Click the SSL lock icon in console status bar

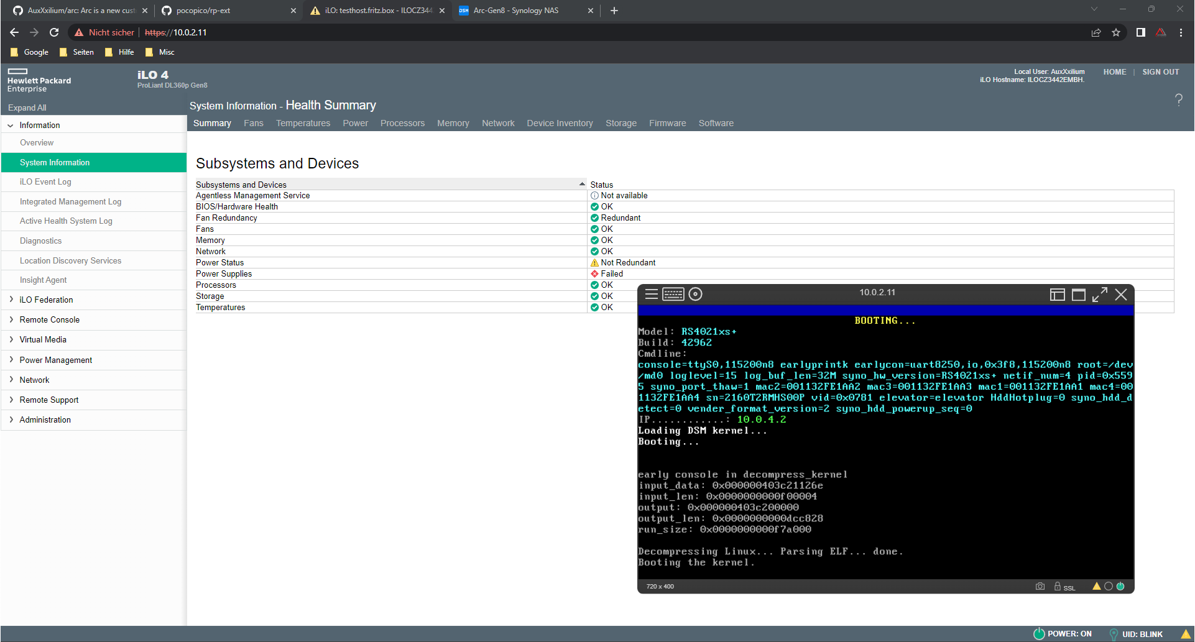pos(1057,586)
